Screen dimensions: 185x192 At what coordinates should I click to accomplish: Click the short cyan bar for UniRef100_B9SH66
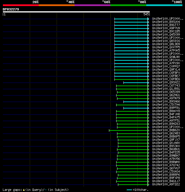coord(136,102)
